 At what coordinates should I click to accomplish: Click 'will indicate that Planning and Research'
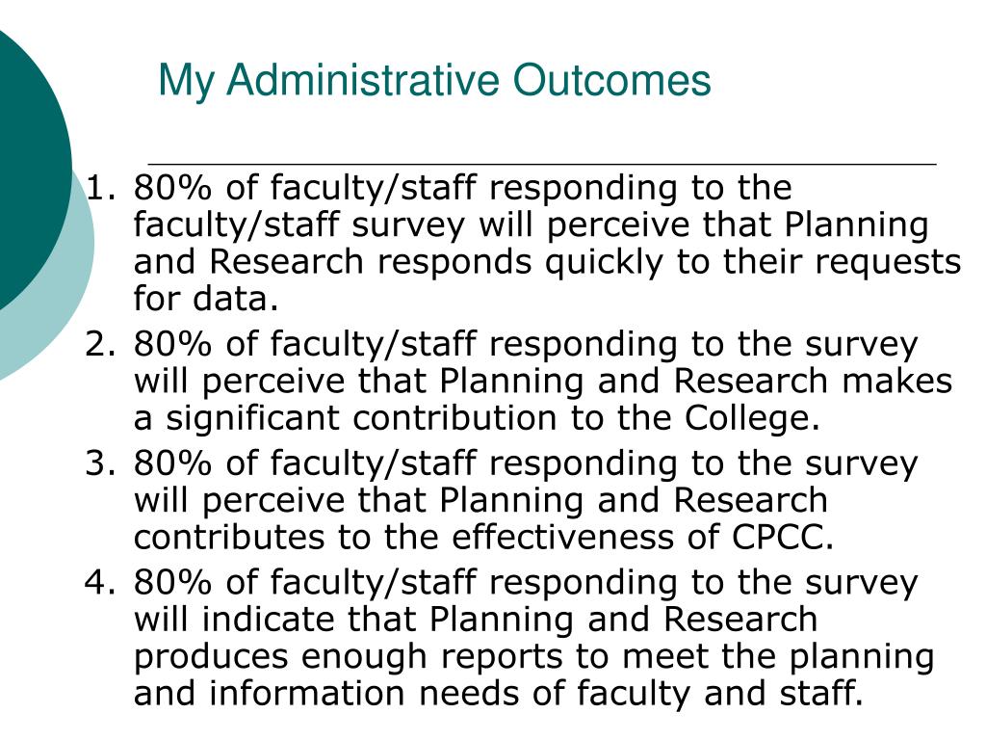pos(476,620)
